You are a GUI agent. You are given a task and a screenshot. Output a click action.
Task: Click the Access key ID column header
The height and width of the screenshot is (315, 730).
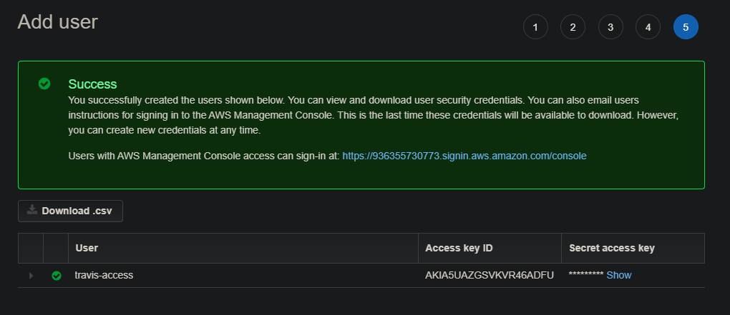click(x=459, y=248)
